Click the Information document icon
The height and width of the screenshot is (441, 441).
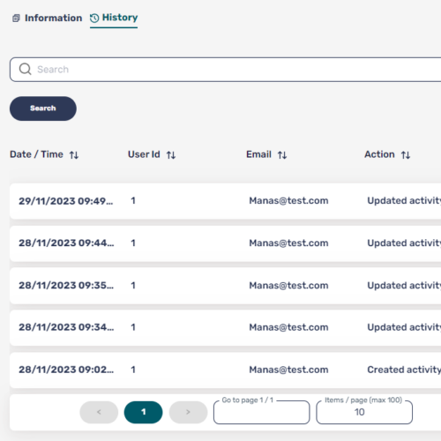point(16,19)
